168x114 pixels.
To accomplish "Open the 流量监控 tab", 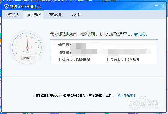I will coord(12,15).
